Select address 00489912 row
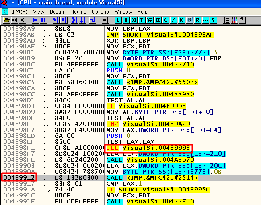Screen dimensions: 261x205 130,178
